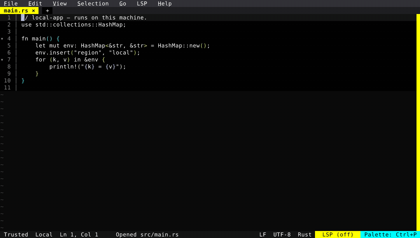
Task: Click line number 1 in gutter
Action: click(9, 17)
